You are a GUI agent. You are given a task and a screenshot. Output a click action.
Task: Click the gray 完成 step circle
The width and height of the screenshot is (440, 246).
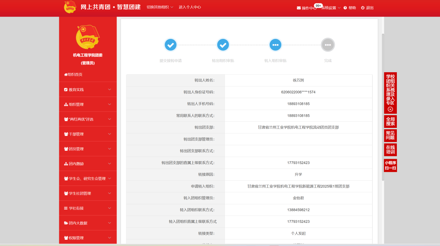[328, 45]
